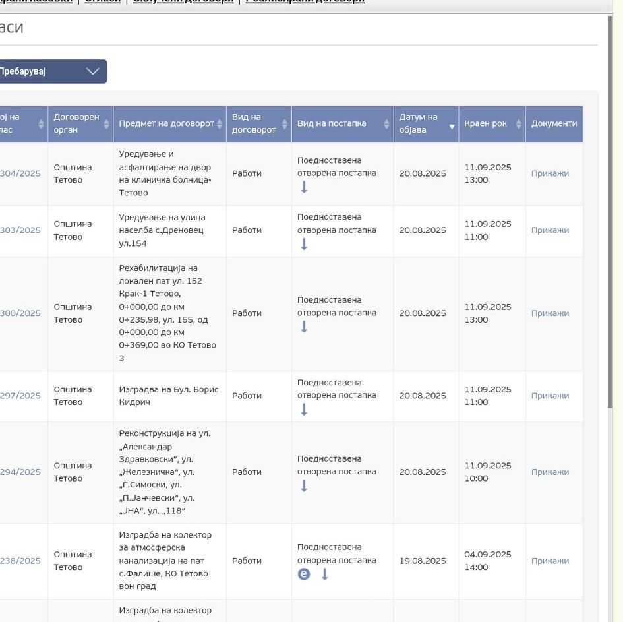The height and width of the screenshot is (622, 623).
Task: Click deadline 11.09.2025 11:00 in row 303/2025
Action: point(488,230)
